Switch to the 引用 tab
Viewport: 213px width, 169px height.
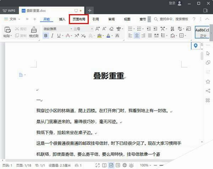click(x=96, y=19)
